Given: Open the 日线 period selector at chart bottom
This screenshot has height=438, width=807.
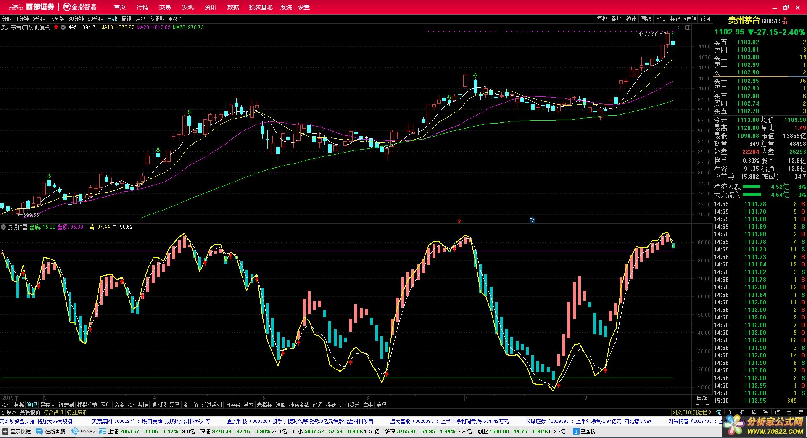Looking at the screenshot, I should point(702,398).
